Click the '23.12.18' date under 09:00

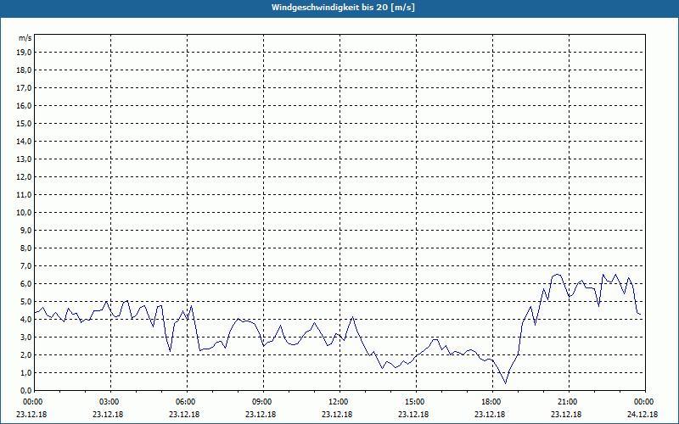[x=261, y=414]
